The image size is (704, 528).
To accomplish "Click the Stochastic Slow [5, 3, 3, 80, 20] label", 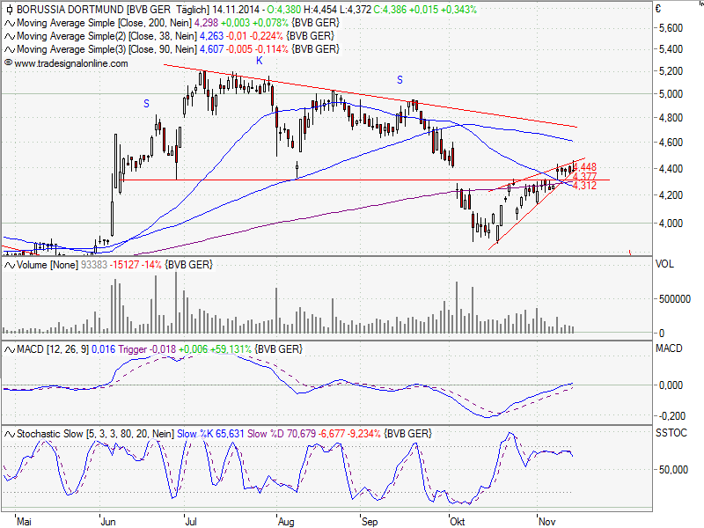I will pyautogui.click(x=95, y=434).
